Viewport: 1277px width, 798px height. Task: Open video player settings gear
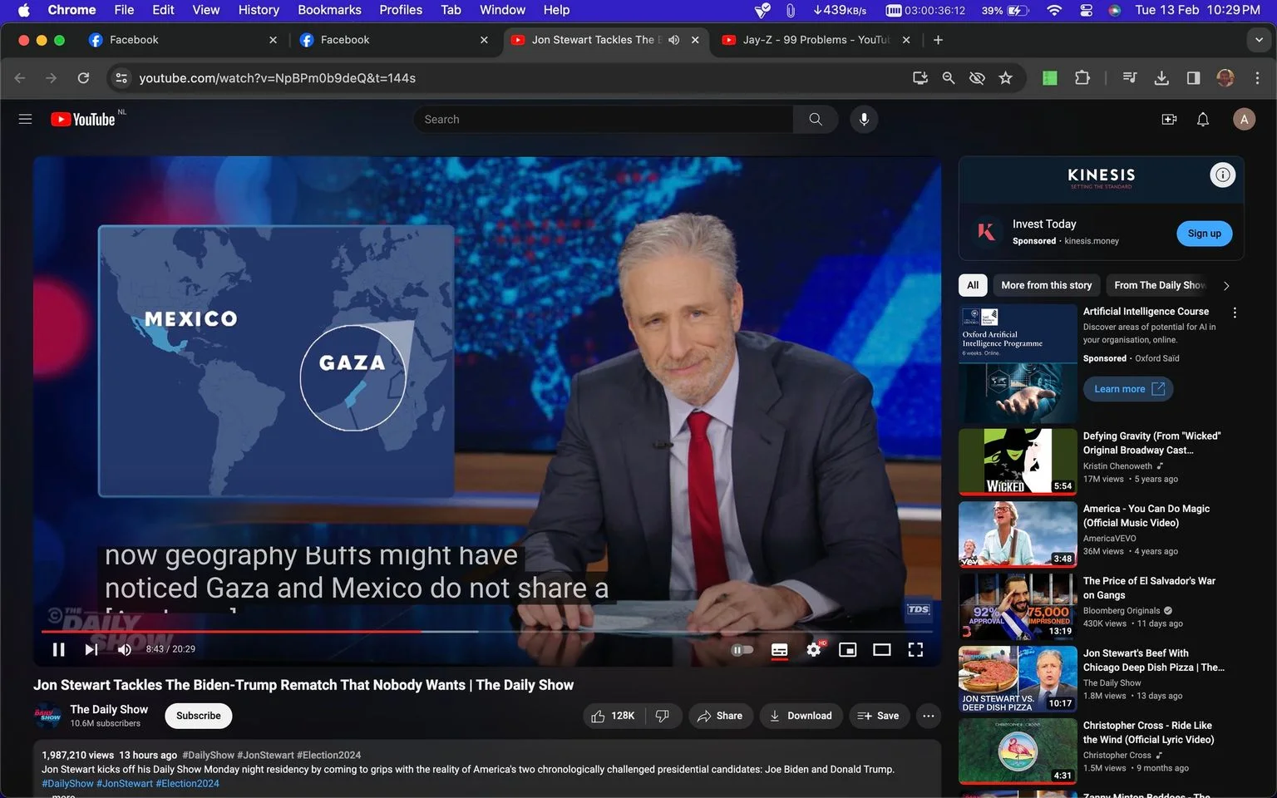point(814,649)
